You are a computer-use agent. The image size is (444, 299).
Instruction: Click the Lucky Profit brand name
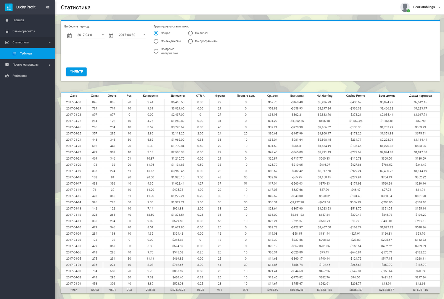point(26,7)
